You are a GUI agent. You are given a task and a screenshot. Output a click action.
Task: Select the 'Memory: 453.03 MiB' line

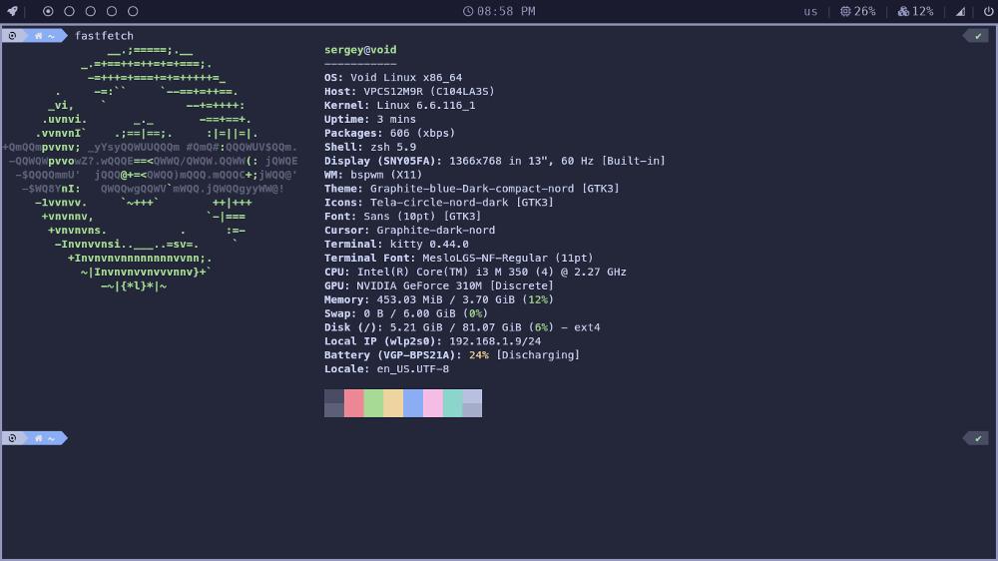[x=438, y=299]
